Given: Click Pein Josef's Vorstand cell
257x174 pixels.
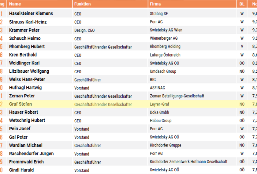Looking at the screenshot, I should click(110, 129).
